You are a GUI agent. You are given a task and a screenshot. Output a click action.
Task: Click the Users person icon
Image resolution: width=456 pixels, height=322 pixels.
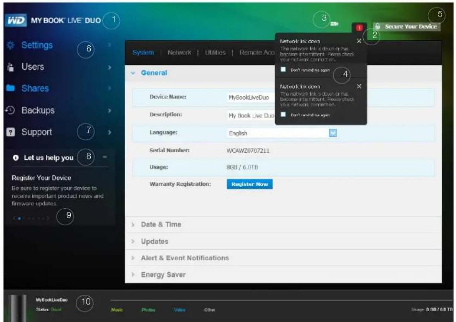pyautogui.click(x=10, y=67)
